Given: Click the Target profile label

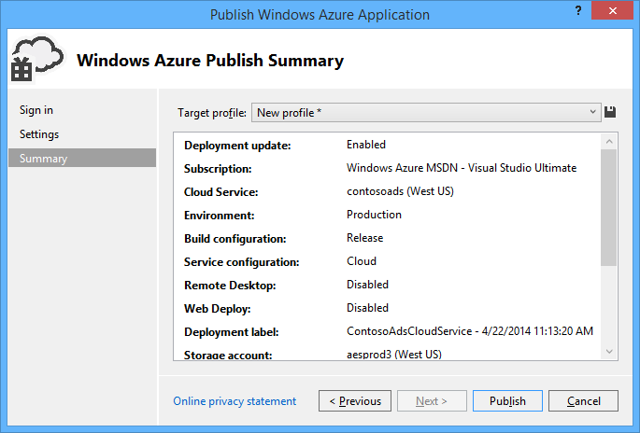Looking at the screenshot, I should coord(212,113).
